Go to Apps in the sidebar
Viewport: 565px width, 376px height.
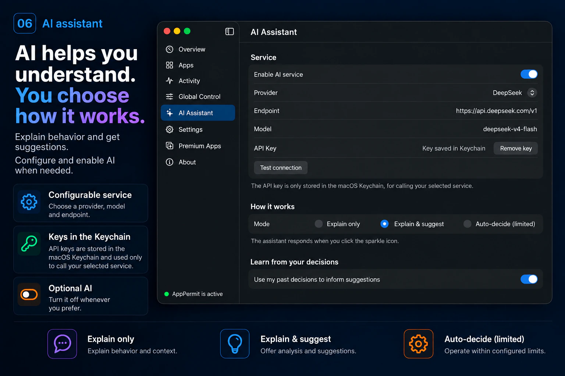(x=198, y=65)
